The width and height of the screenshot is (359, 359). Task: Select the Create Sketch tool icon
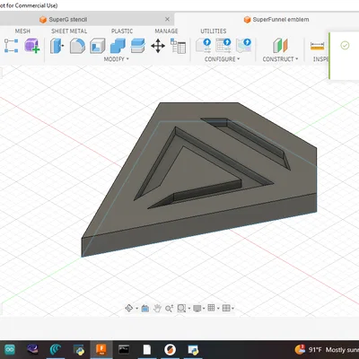pos(11,46)
